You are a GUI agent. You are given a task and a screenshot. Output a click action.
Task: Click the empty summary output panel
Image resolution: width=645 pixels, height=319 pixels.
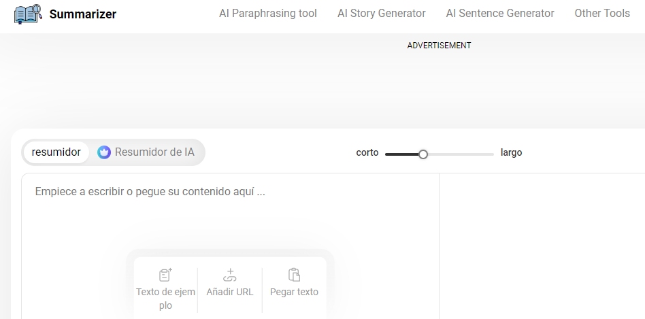coord(542,246)
